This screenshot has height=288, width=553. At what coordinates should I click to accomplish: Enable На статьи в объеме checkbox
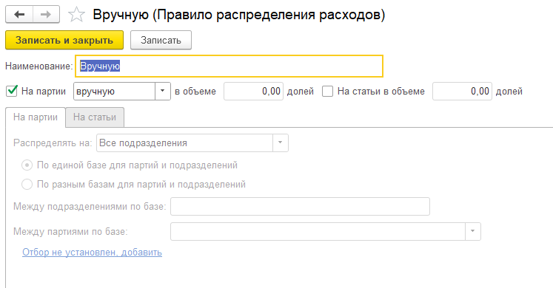(x=327, y=92)
